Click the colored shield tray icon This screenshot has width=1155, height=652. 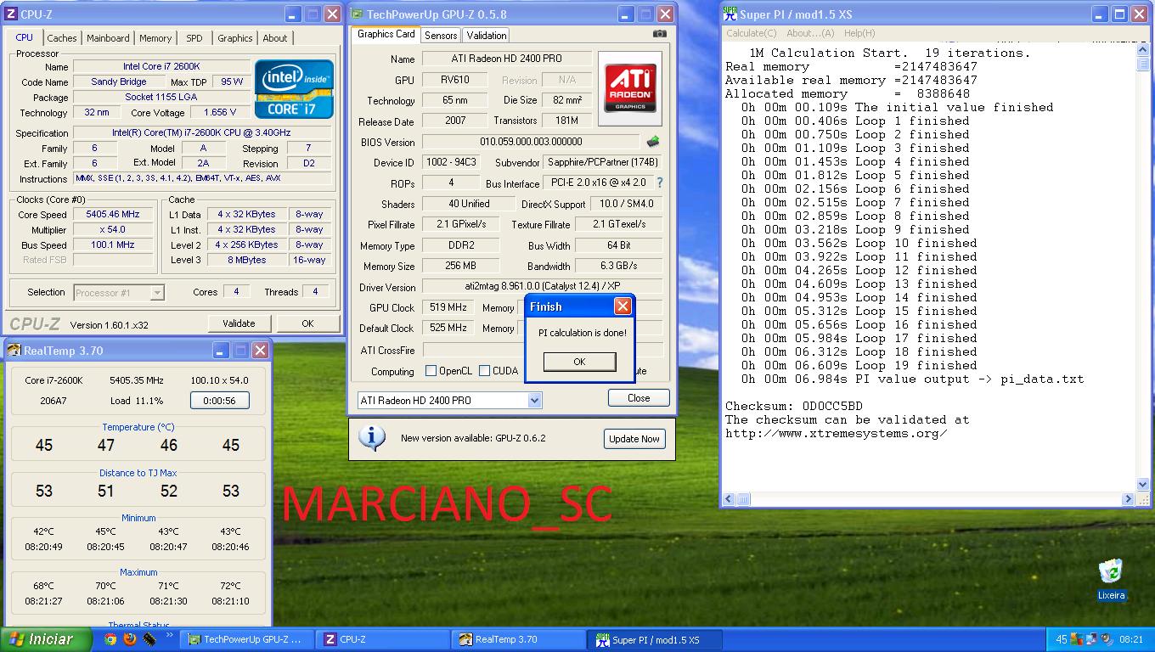coord(1076,640)
